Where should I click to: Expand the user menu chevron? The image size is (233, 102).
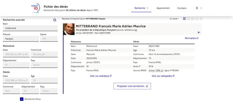201,8
